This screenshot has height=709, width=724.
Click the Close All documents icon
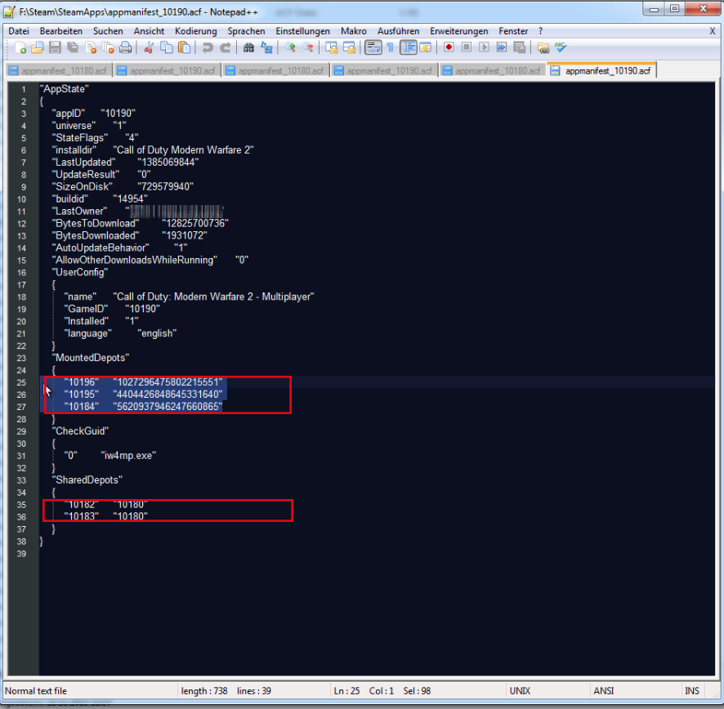(x=108, y=47)
